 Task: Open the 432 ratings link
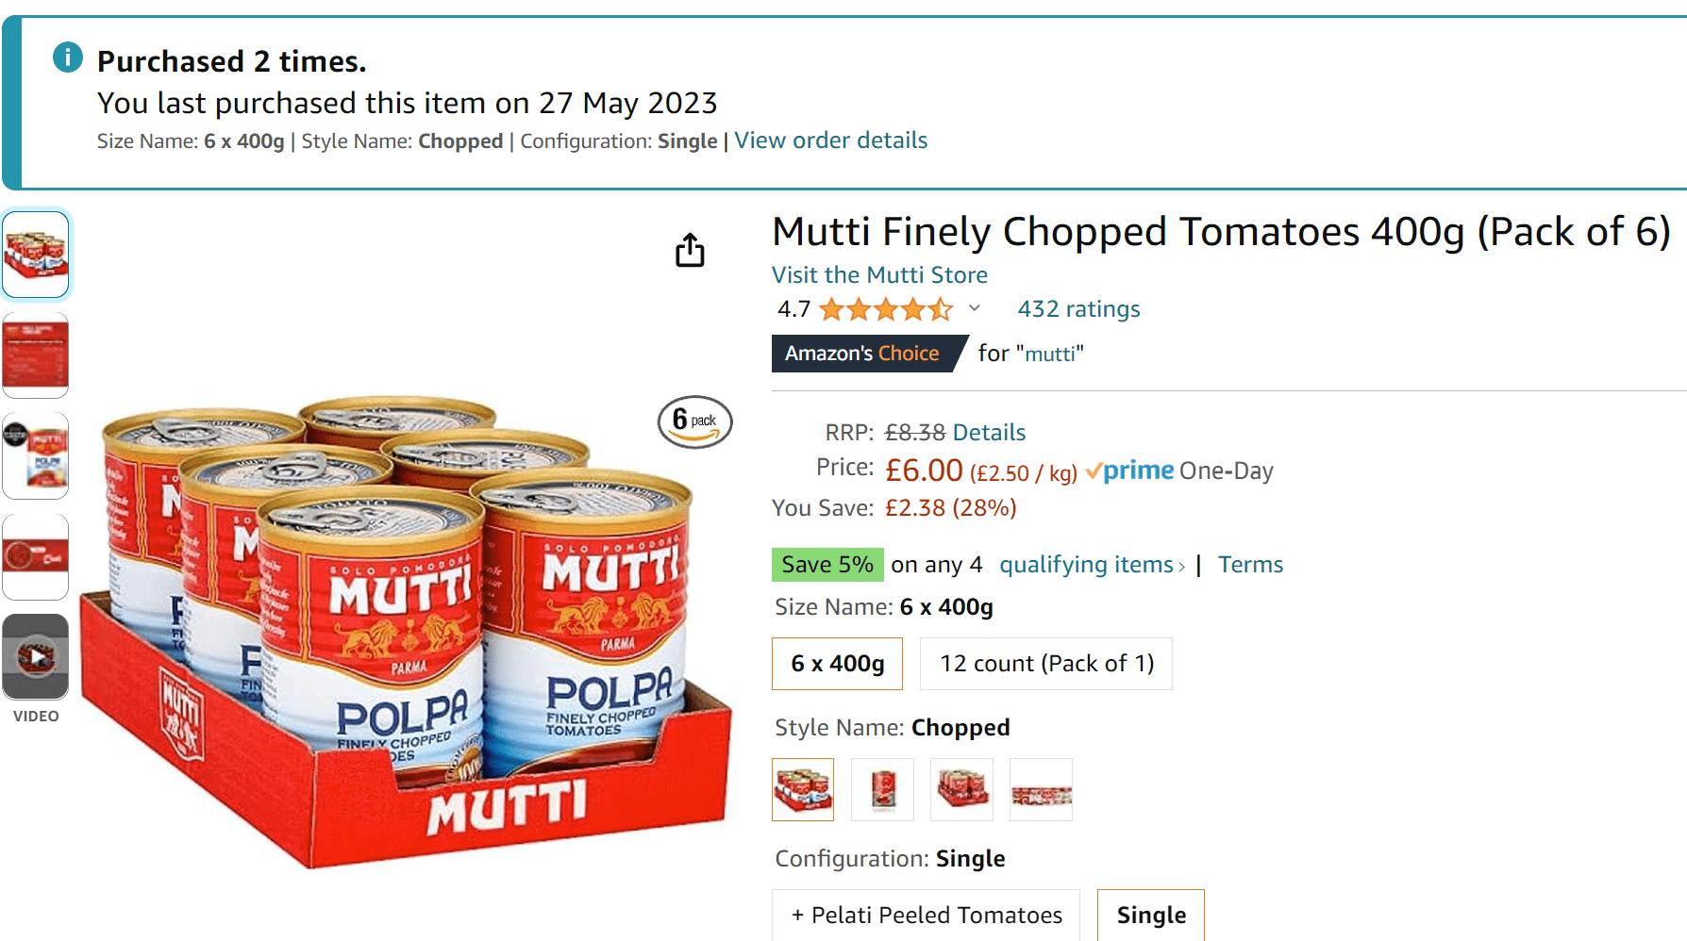tap(1078, 309)
